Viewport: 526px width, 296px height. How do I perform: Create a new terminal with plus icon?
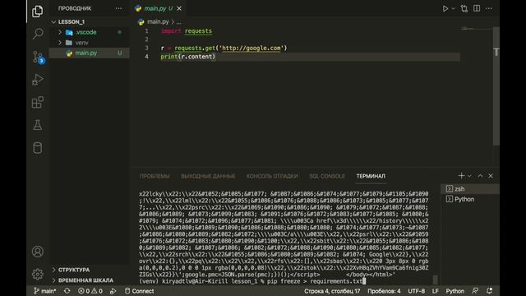(461, 175)
